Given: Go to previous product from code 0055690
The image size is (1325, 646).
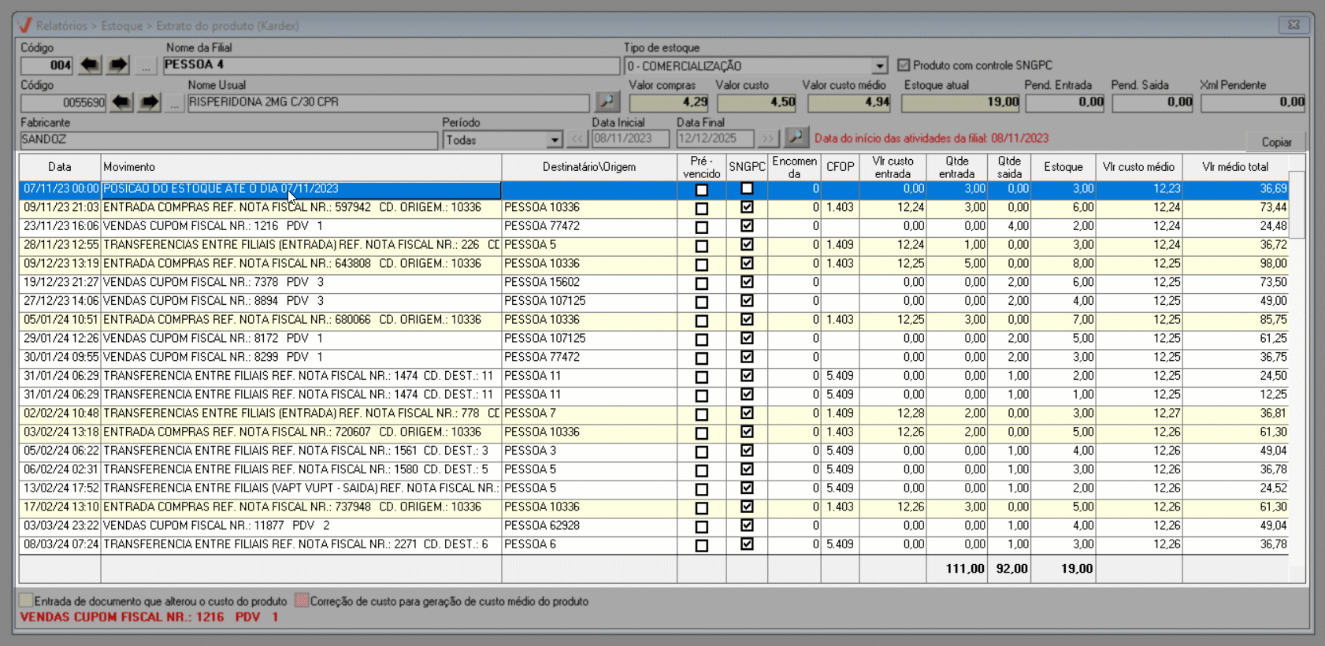Looking at the screenshot, I should click(x=121, y=102).
